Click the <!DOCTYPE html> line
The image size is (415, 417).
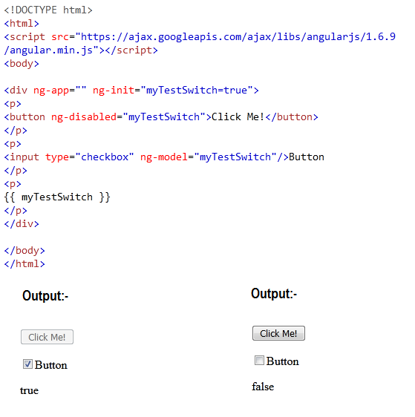(48, 10)
